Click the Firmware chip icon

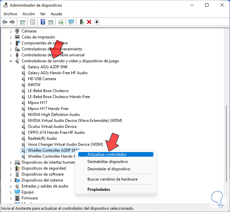coord(17,198)
